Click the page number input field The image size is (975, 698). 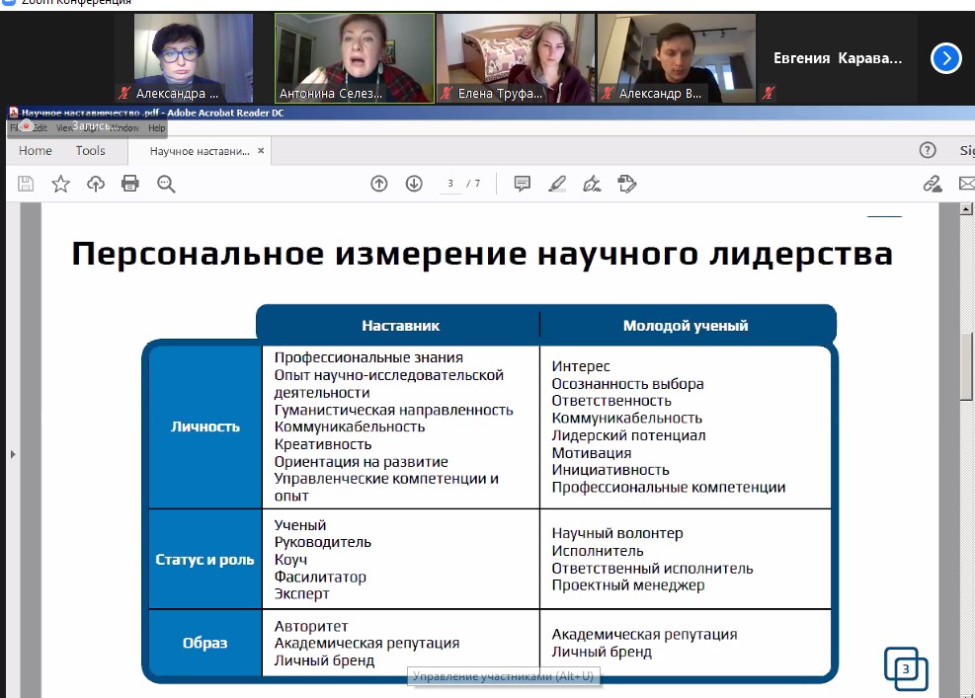tap(450, 184)
